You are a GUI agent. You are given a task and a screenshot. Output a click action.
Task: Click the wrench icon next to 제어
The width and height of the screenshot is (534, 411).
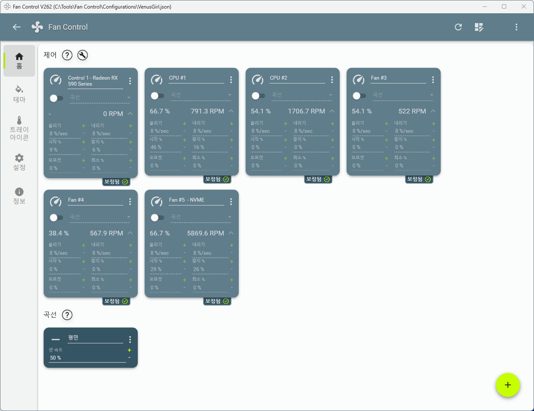(83, 55)
